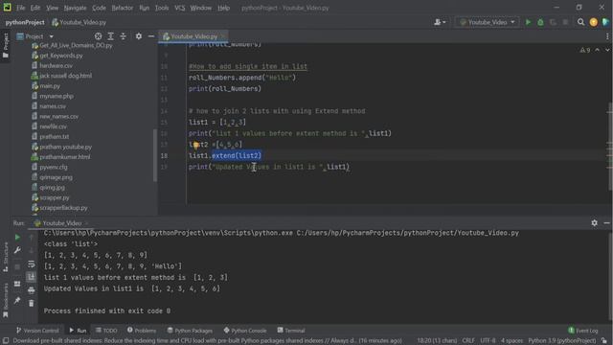This screenshot has width=613, height=345.
Task: Clear all console output trash icon
Action: [32, 303]
